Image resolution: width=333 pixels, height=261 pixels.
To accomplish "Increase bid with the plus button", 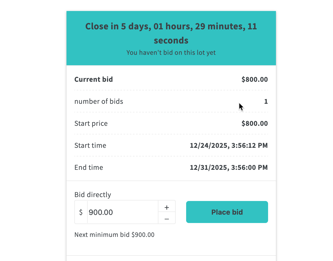I will click(x=167, y=207).
